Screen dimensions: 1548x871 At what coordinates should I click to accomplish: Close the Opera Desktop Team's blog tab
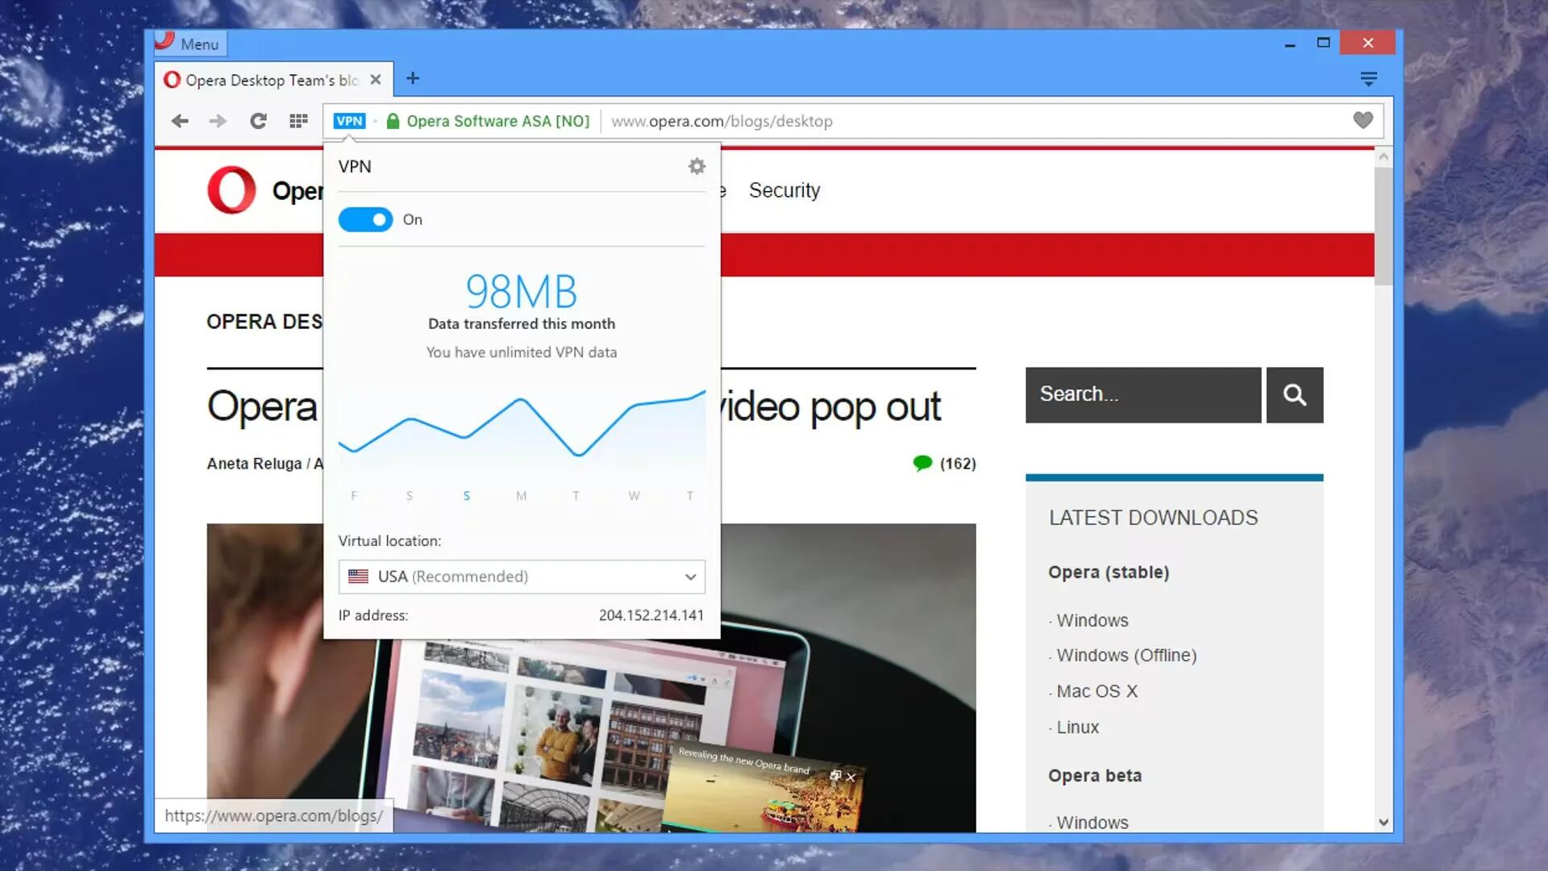coord(376,79)
